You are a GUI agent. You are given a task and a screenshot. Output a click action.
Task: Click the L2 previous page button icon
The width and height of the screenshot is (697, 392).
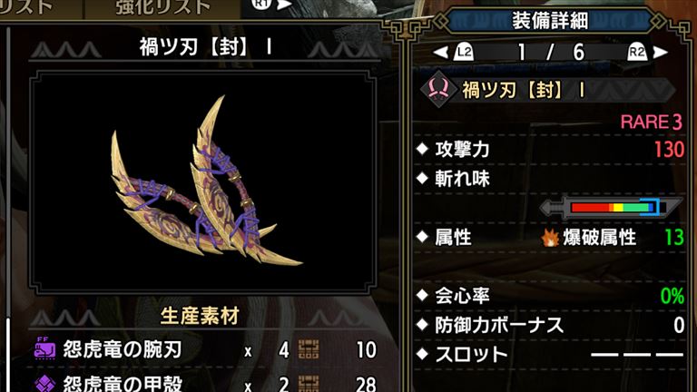(463, 53)
